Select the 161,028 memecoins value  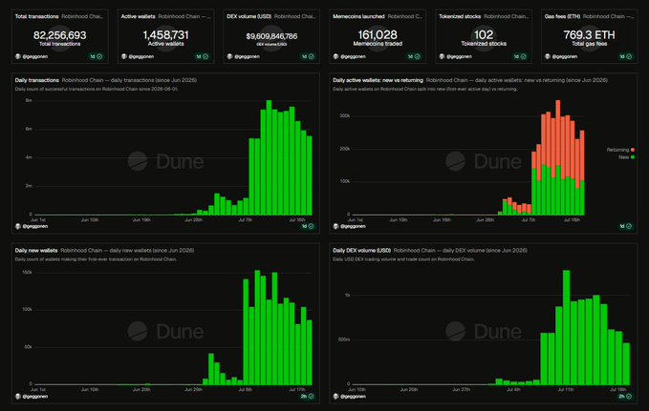[x=378, y=35]
